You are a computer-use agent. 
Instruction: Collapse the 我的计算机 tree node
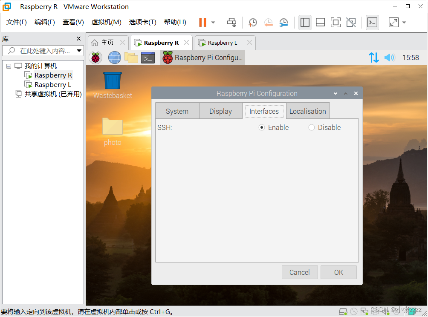[x=9, y=66]
